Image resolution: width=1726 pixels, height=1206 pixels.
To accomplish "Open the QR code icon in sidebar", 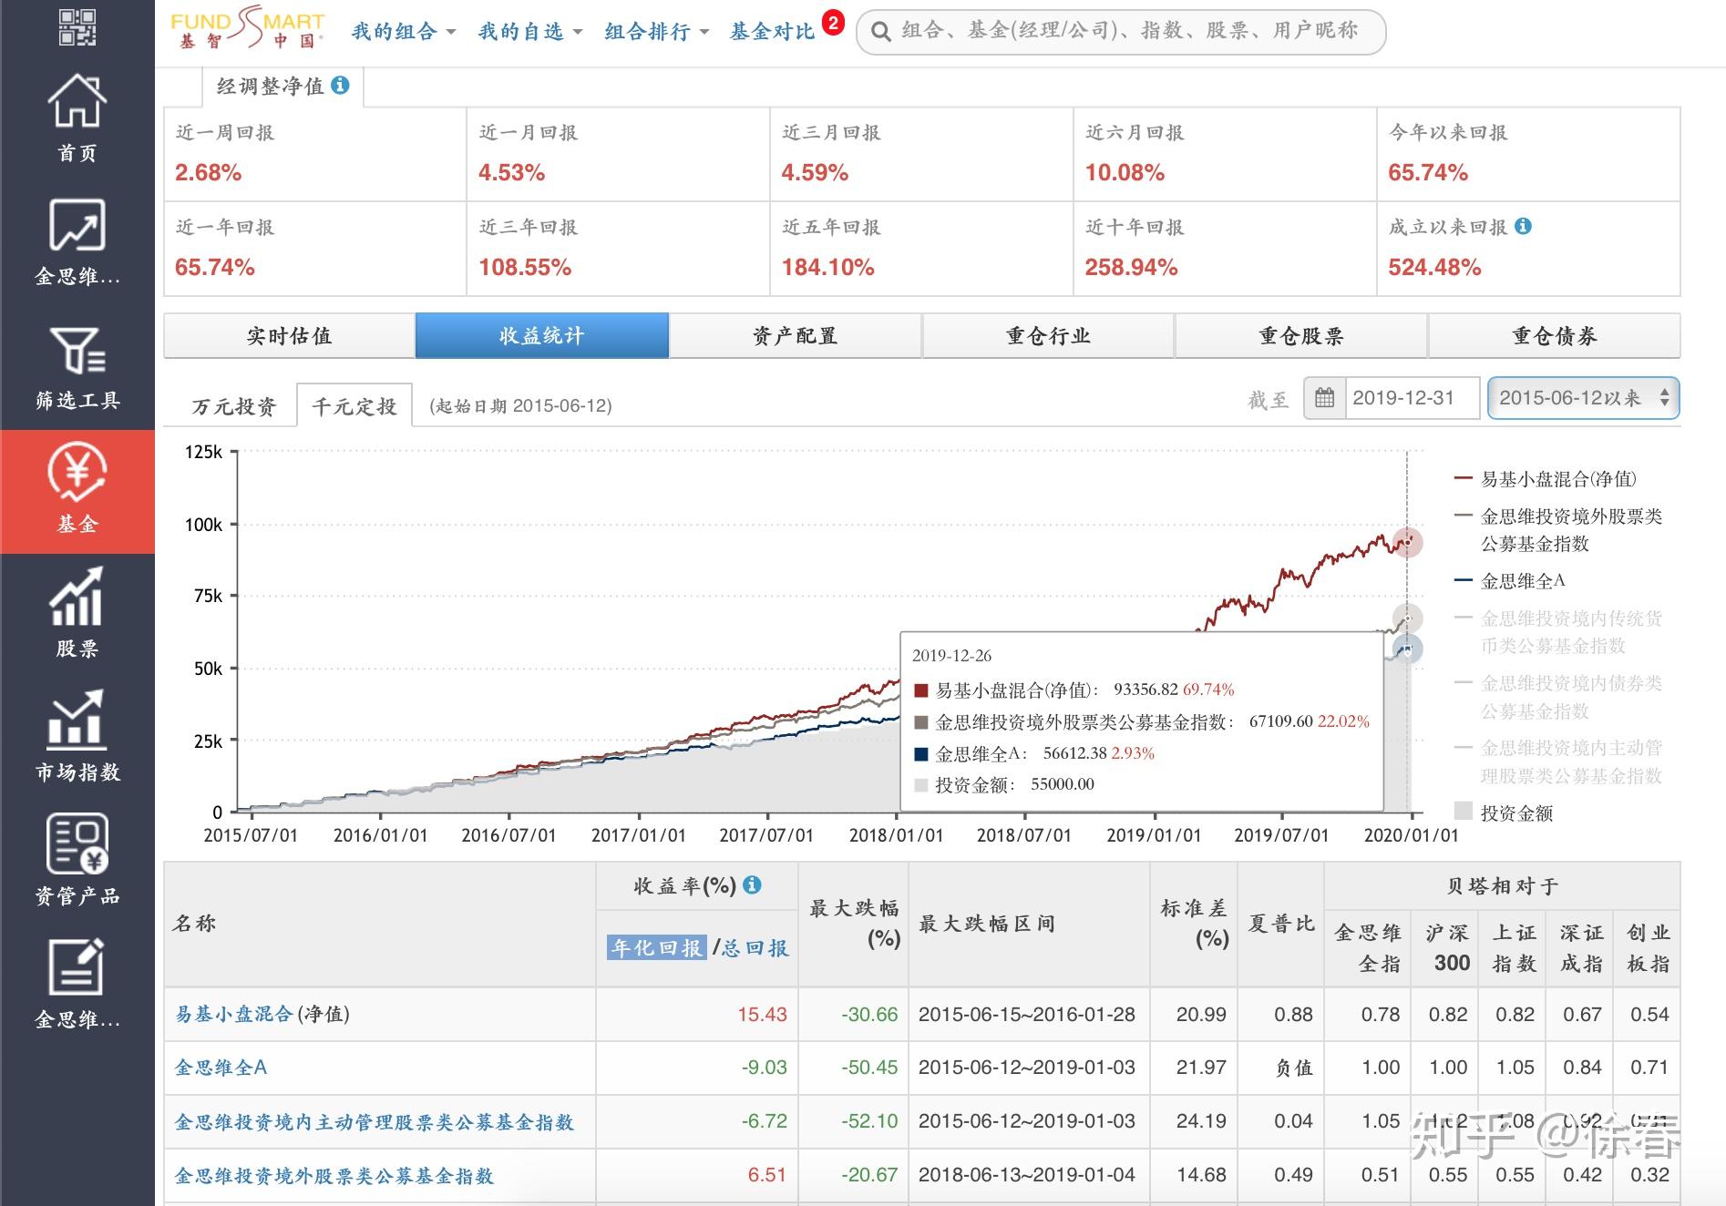I will 77,26.
